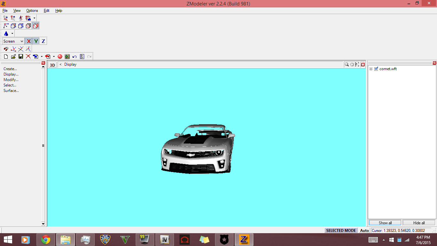Viewport: 437px width, 246px height.
Task: Click the save floppy disk icon
Action: tap(20, 57)
